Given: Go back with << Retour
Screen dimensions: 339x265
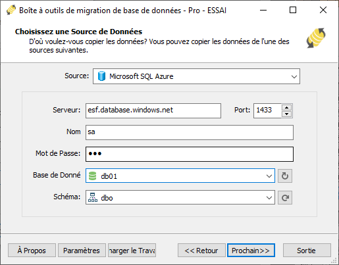Looking at the screenshot, I should [201, 250].
